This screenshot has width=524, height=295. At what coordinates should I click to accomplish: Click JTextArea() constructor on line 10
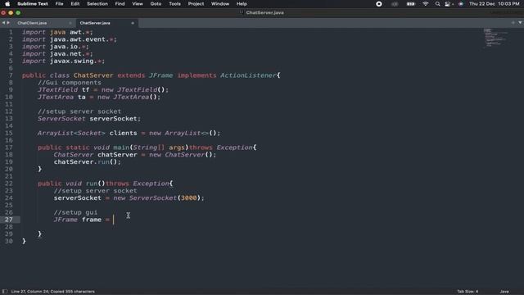click(134, 97)
